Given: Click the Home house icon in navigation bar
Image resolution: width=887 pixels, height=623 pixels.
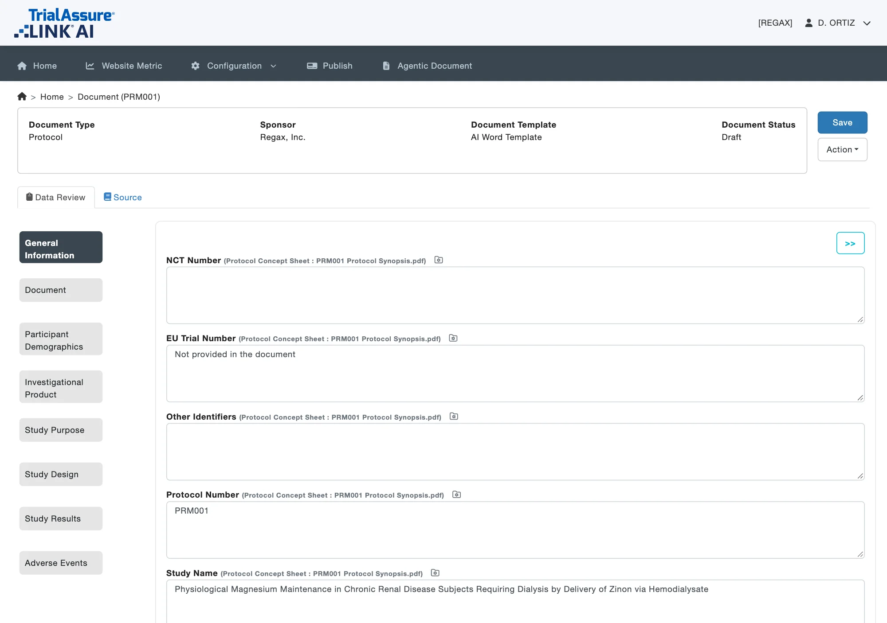Looking at the screenshot, I should click(x=22, y=66).
